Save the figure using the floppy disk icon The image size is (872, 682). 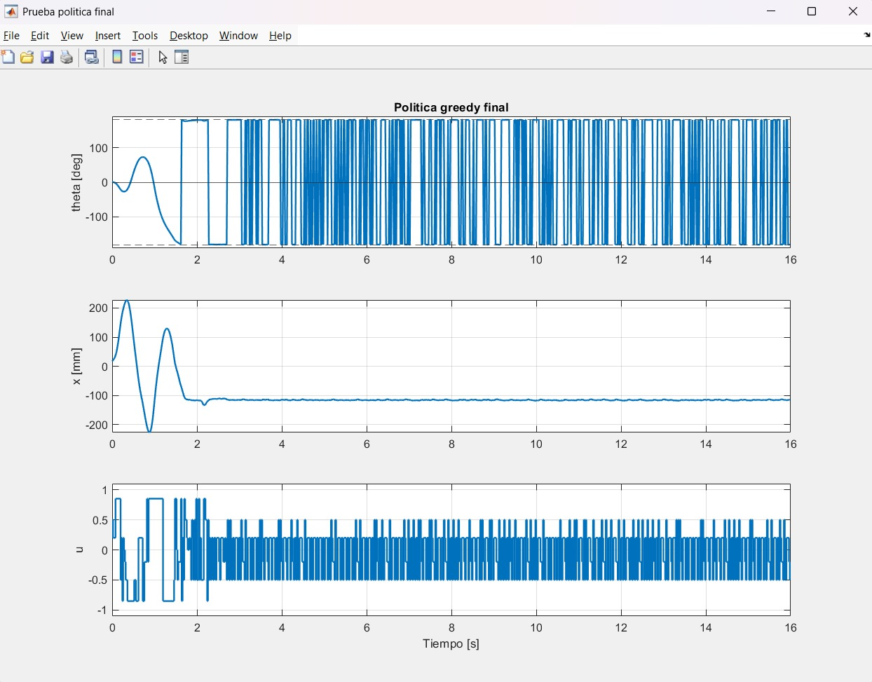pyautogui.click(x=47, y=57)
